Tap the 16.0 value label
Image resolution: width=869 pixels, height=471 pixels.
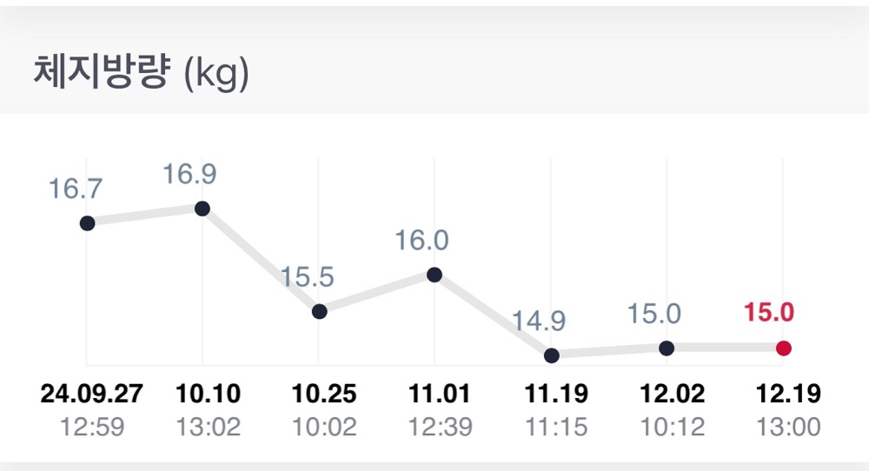coord(422,240)
